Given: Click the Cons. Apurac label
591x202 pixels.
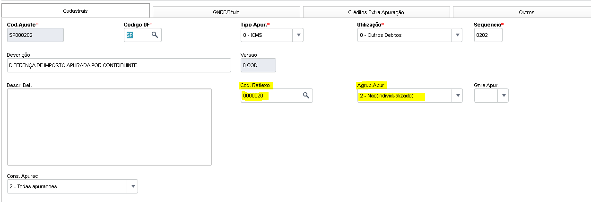Looking at the screenshot, I should pos(23,176).
